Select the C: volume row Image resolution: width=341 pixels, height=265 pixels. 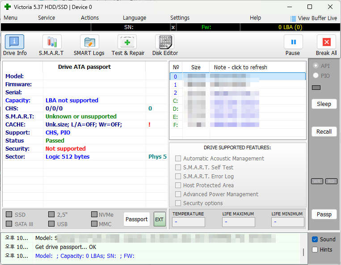pos(238,101)
